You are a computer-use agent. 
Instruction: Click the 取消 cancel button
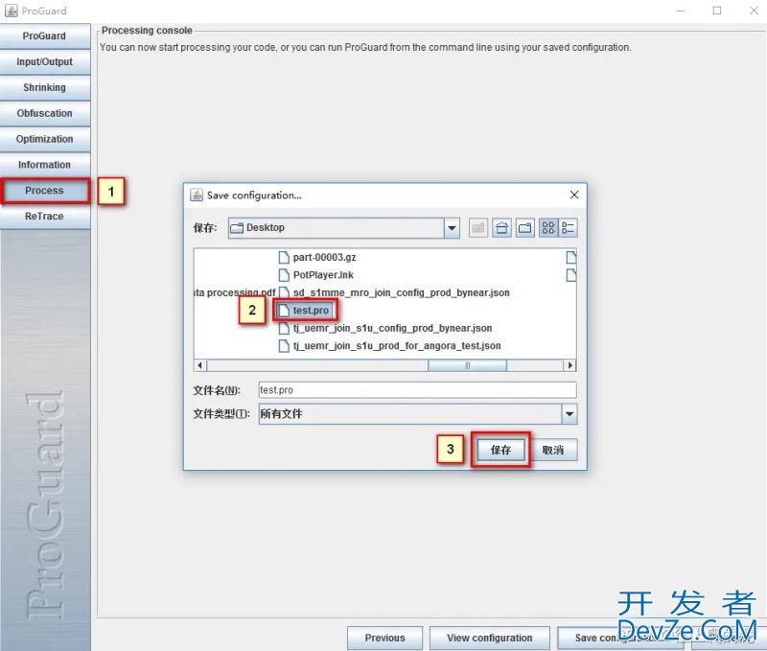[x=553, y=450]
